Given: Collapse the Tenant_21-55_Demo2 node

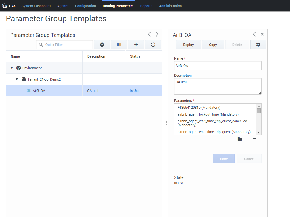Looking at the screenshot, I should [x=17, y=79].
